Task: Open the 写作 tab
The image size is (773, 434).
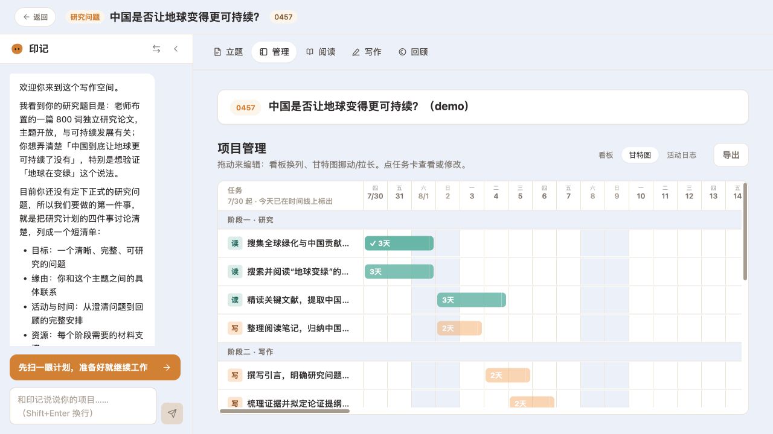Action: click(367, 52)
